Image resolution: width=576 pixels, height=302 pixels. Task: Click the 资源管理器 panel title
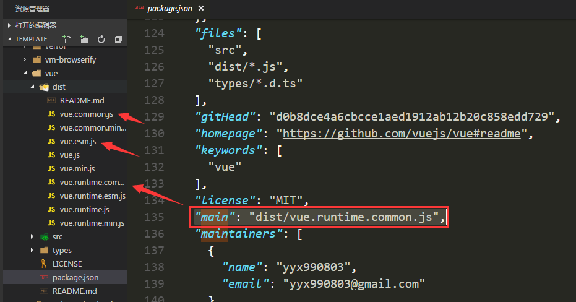[32, 9]
